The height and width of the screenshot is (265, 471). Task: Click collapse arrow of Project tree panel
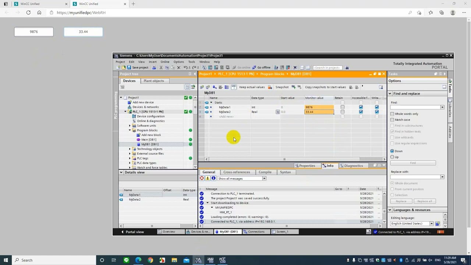tap(195, 74)
